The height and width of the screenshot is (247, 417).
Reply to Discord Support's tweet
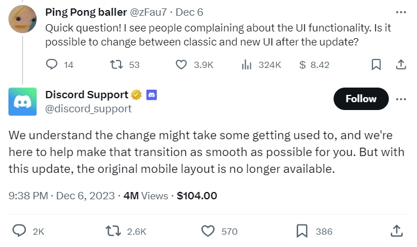(x=20, y=231)
